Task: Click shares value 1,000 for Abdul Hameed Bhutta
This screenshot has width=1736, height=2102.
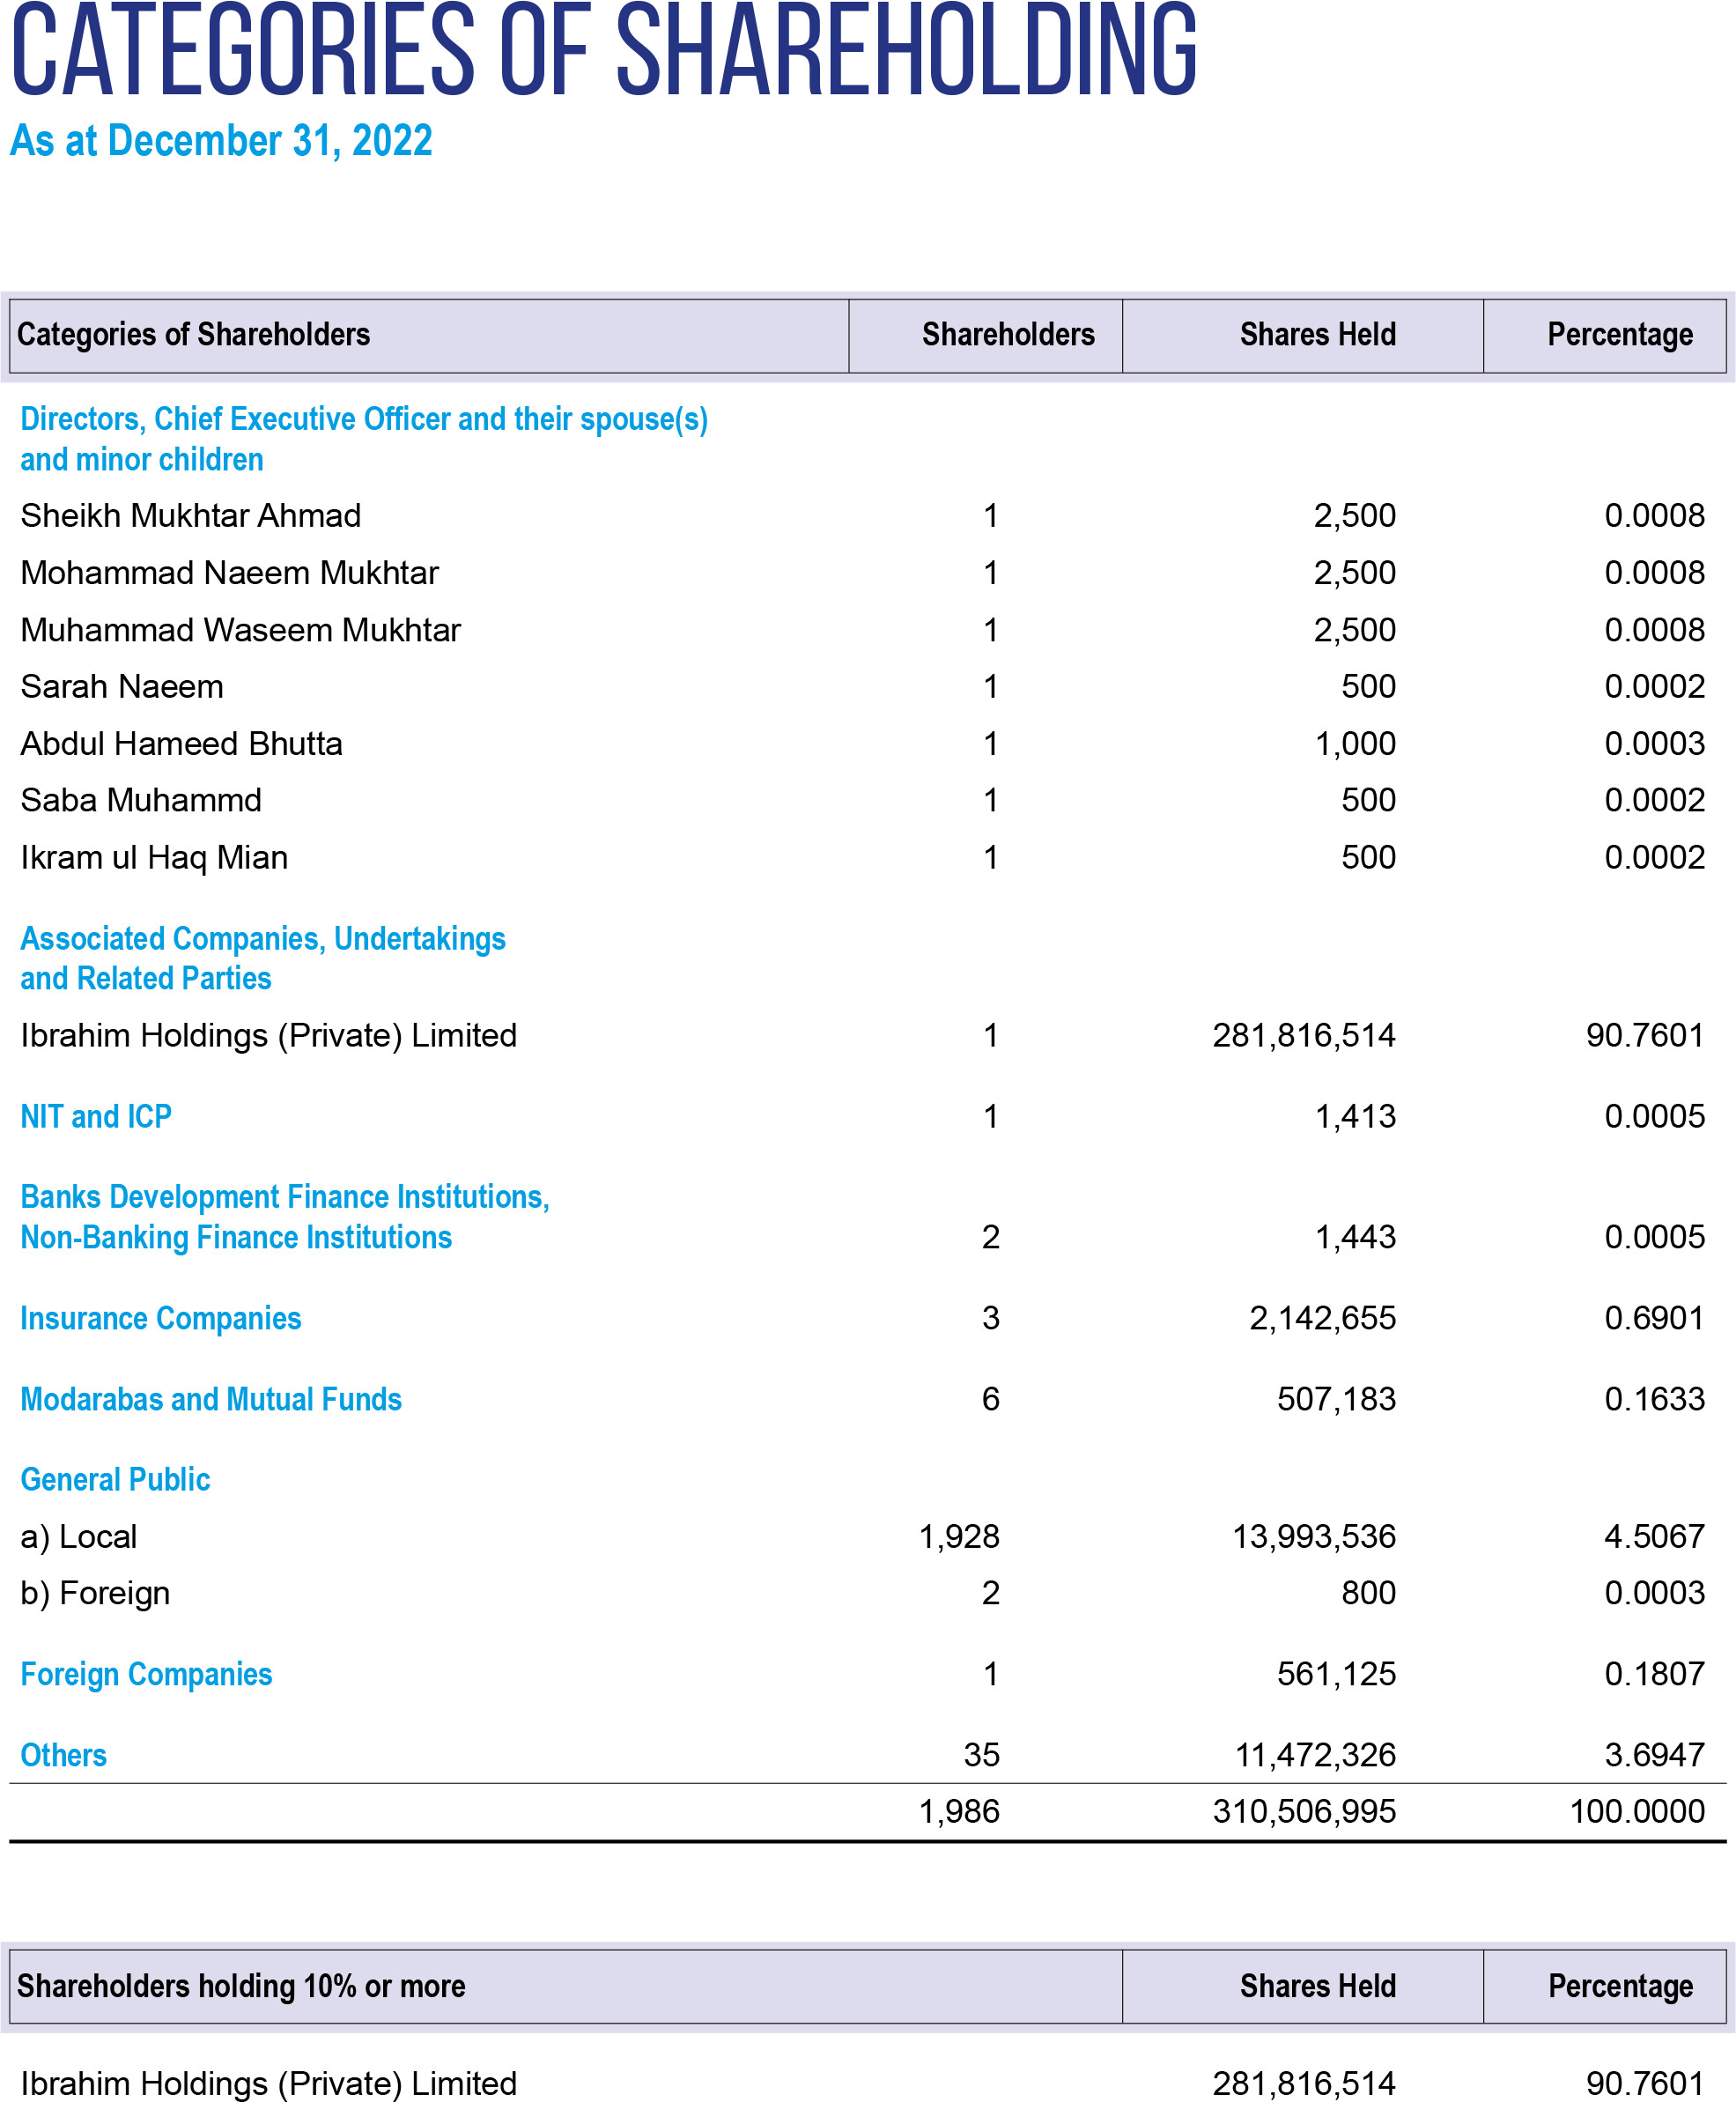Action: point(1355,744)
